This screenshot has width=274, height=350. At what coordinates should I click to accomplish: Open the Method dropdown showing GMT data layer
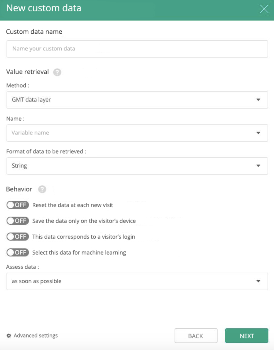click(137, 100)
